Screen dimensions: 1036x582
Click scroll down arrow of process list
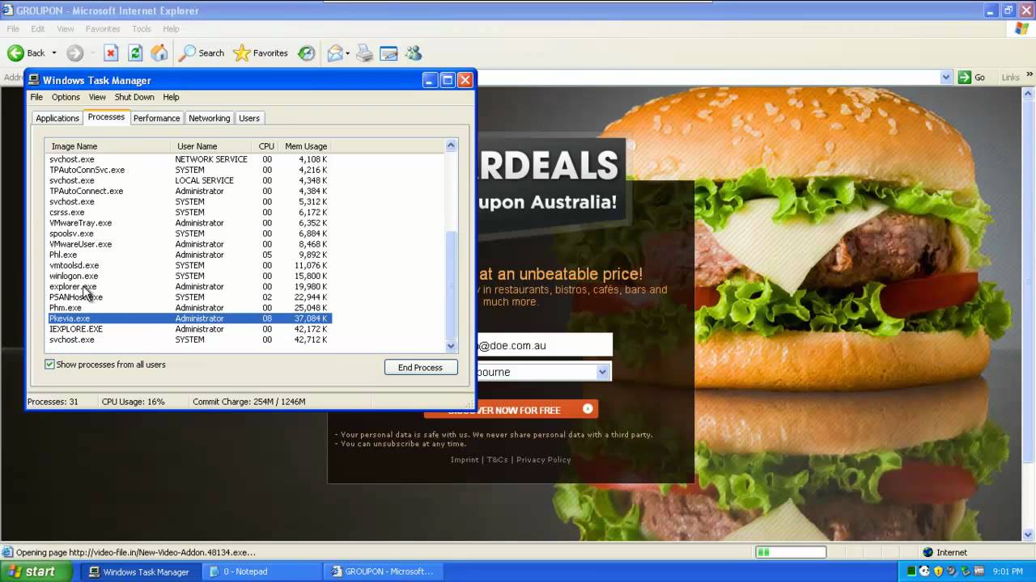point(451,346)
